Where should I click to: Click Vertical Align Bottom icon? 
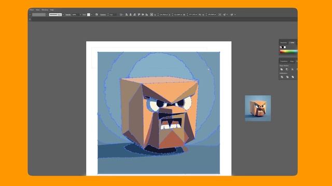[147, 14]
